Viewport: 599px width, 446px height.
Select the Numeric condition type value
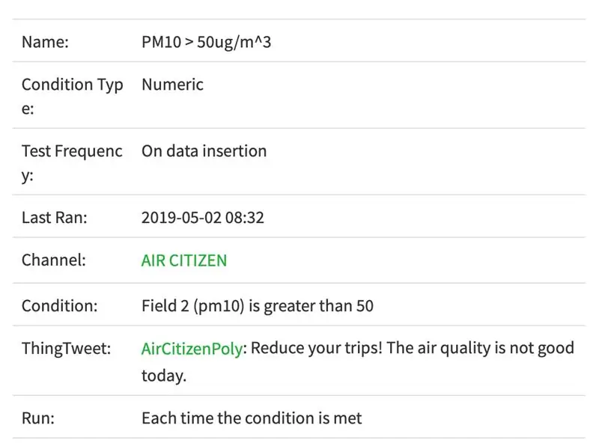pos(173,85)
